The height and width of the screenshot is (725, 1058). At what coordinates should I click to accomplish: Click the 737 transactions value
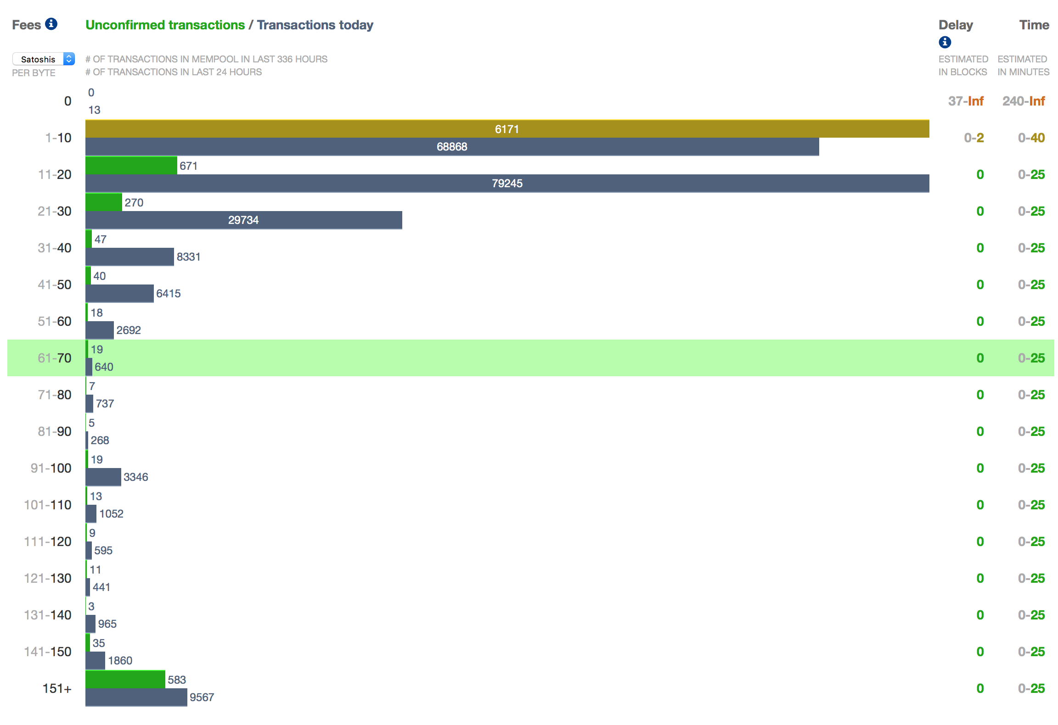coord(105,404)
